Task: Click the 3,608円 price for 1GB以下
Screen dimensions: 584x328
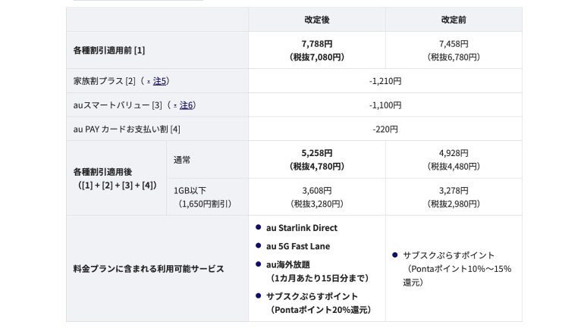Action: (317, 197)
